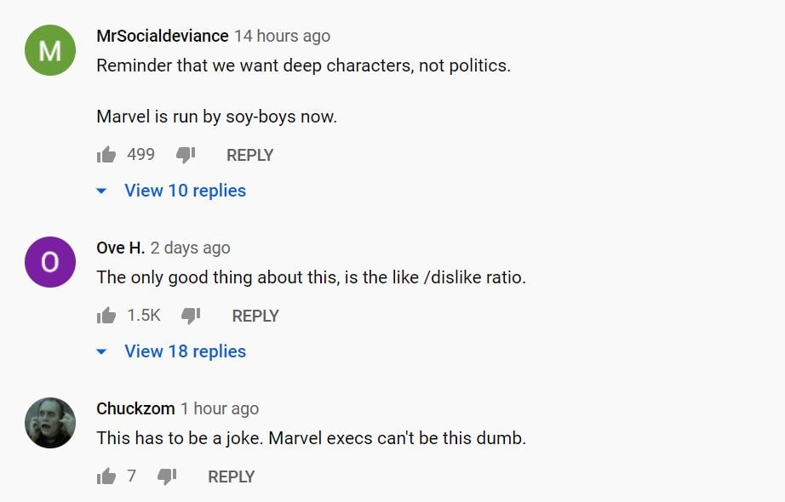Expand View 18 replies
Screen dimensions: 785x502
tap(185, 351)
